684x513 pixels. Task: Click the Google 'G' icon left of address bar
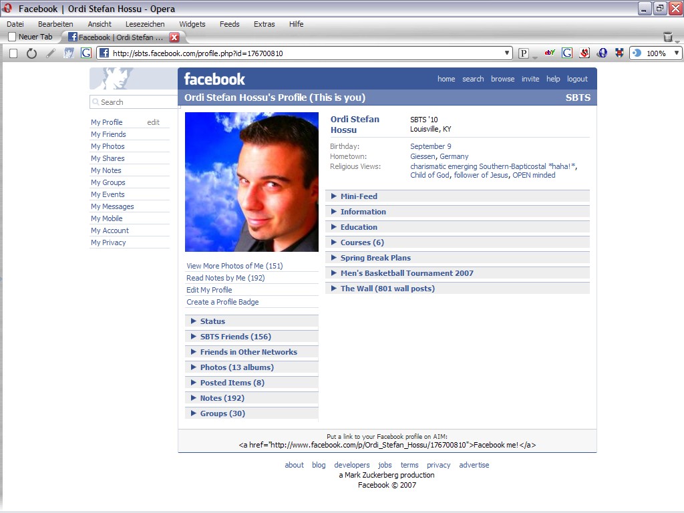click(x=86, y=53)
